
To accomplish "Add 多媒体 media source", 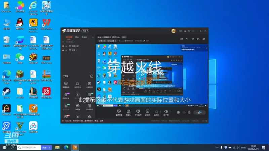I will point(147,113).
